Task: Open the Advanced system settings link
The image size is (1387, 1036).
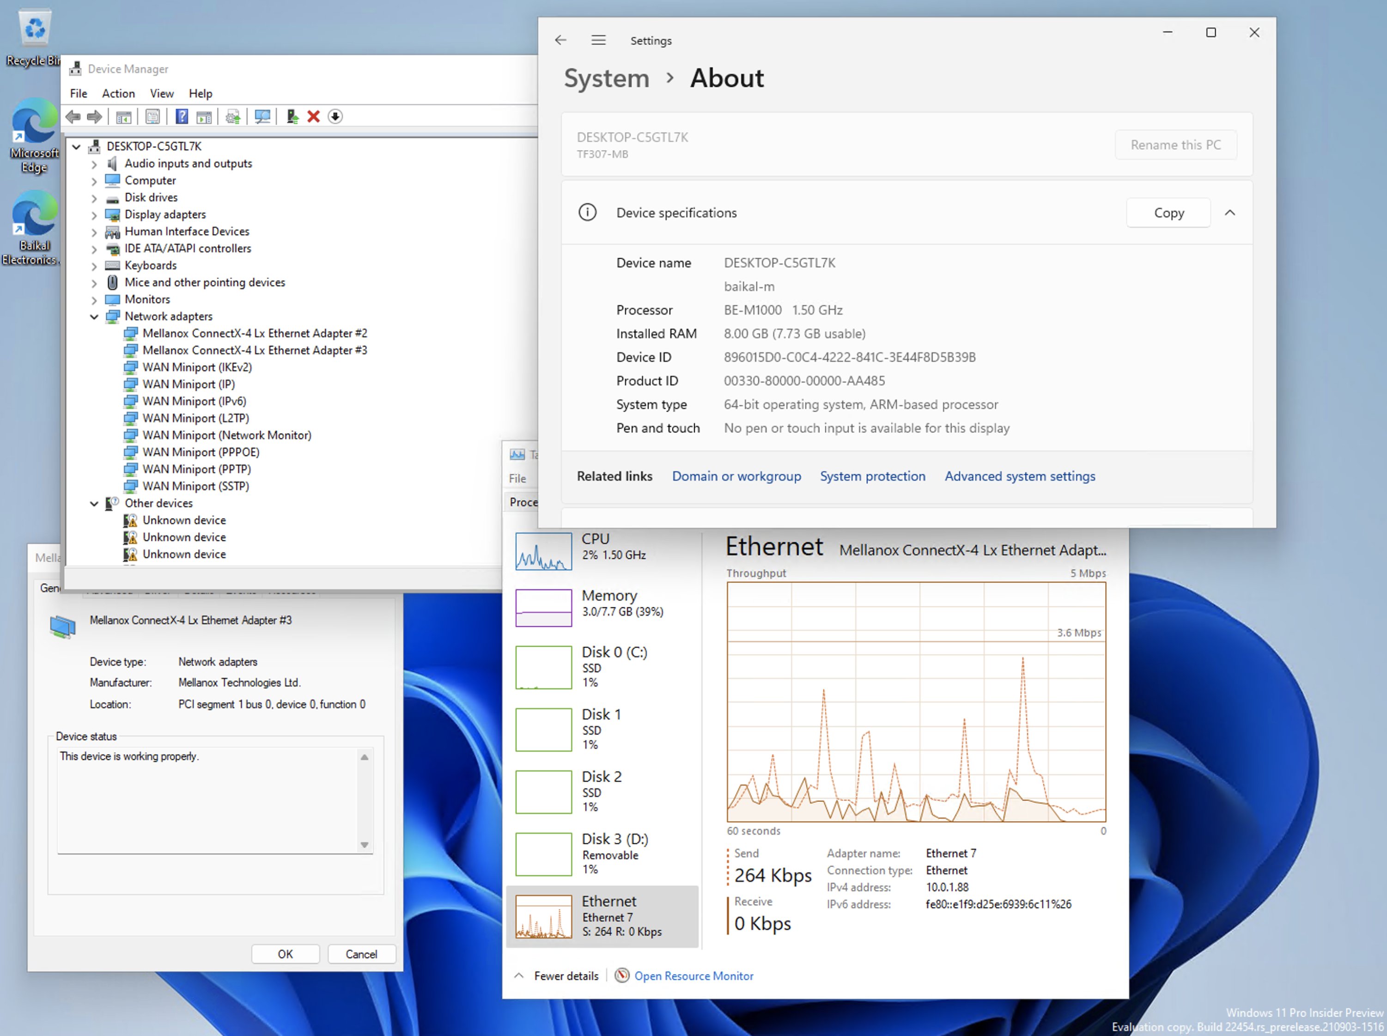Action: click(1020, 476)
